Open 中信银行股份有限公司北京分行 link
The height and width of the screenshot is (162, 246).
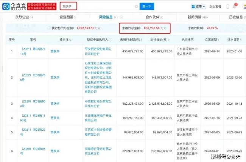98,104
